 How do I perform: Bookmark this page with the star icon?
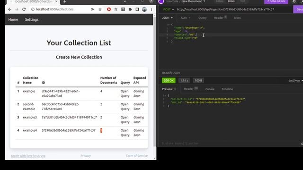tap(100, 9)
